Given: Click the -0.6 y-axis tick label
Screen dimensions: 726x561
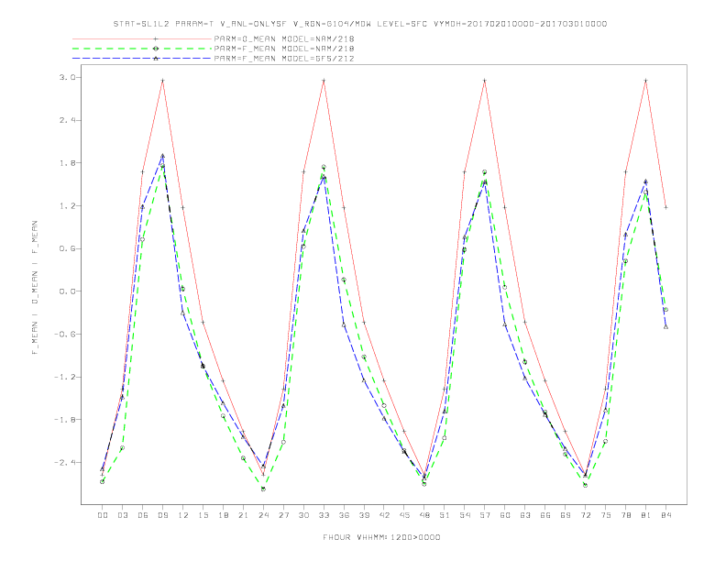Looking at the screenshot, I should (65, 335).
